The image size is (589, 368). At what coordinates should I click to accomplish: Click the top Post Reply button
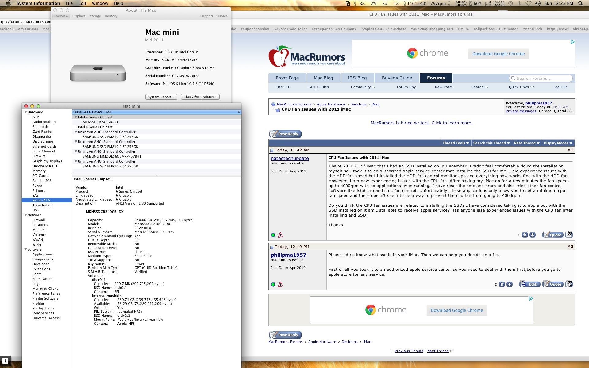pos(285,134)
